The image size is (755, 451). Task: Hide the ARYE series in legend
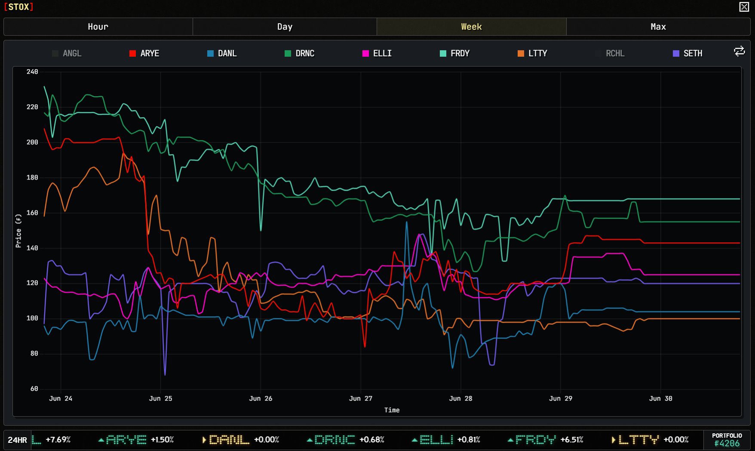[144, 53]
